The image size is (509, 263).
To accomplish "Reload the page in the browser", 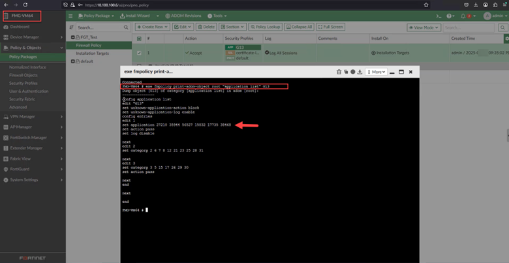I will point(25,5).
